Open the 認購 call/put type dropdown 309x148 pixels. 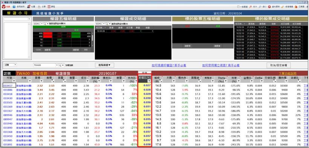tap(15, 65)
